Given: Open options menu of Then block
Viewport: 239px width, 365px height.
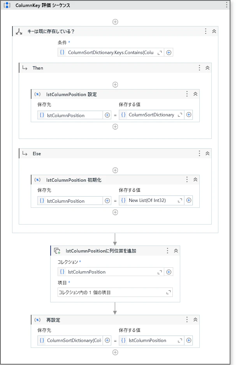Looking at the screenshot, I should (199, 68).
